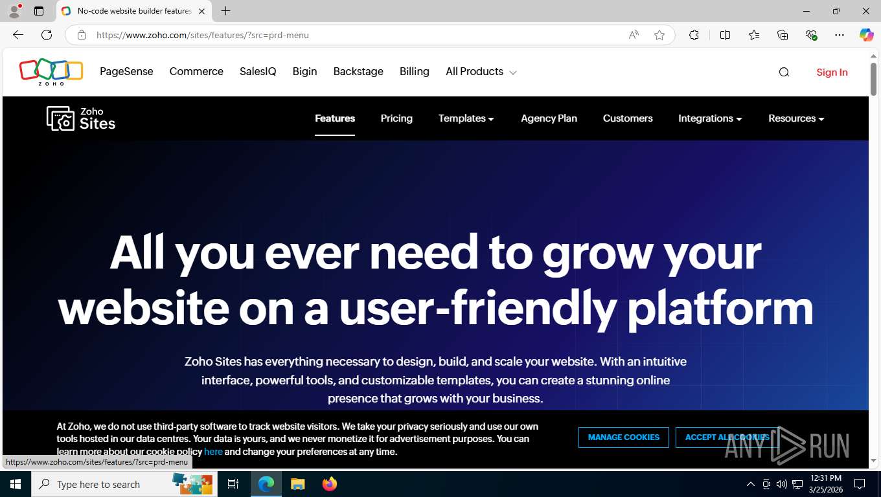
Task: Open a new browser tab
Action: 225,11
